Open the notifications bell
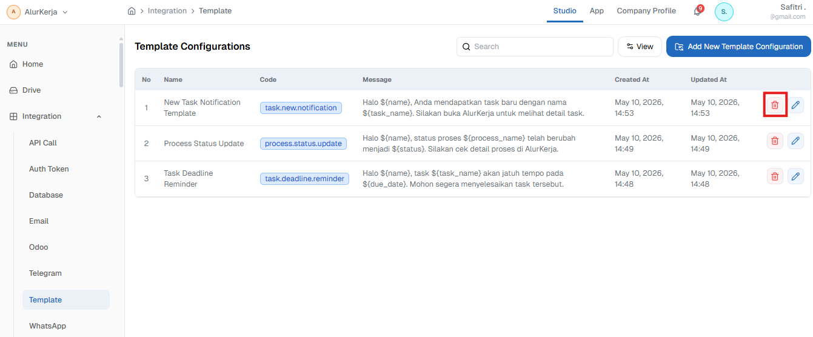Image resolution: width=813 pixels, height=337 pixels. pos(698,11)
